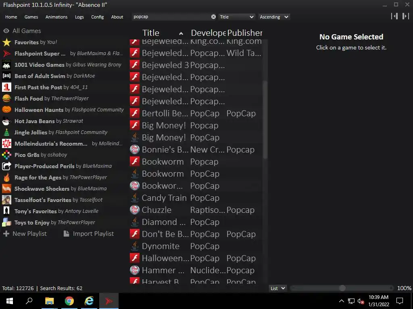This screenshot has width=413, height=309.
Task: Clear the search box with the X icon
Action: [x=213, y=17]
